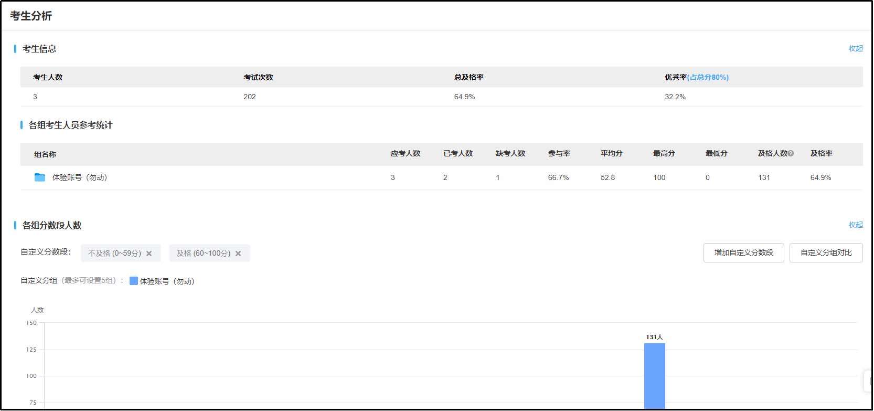Click the 占总分80% link
This screenshot has width=874, height=411.
[708, 77]
